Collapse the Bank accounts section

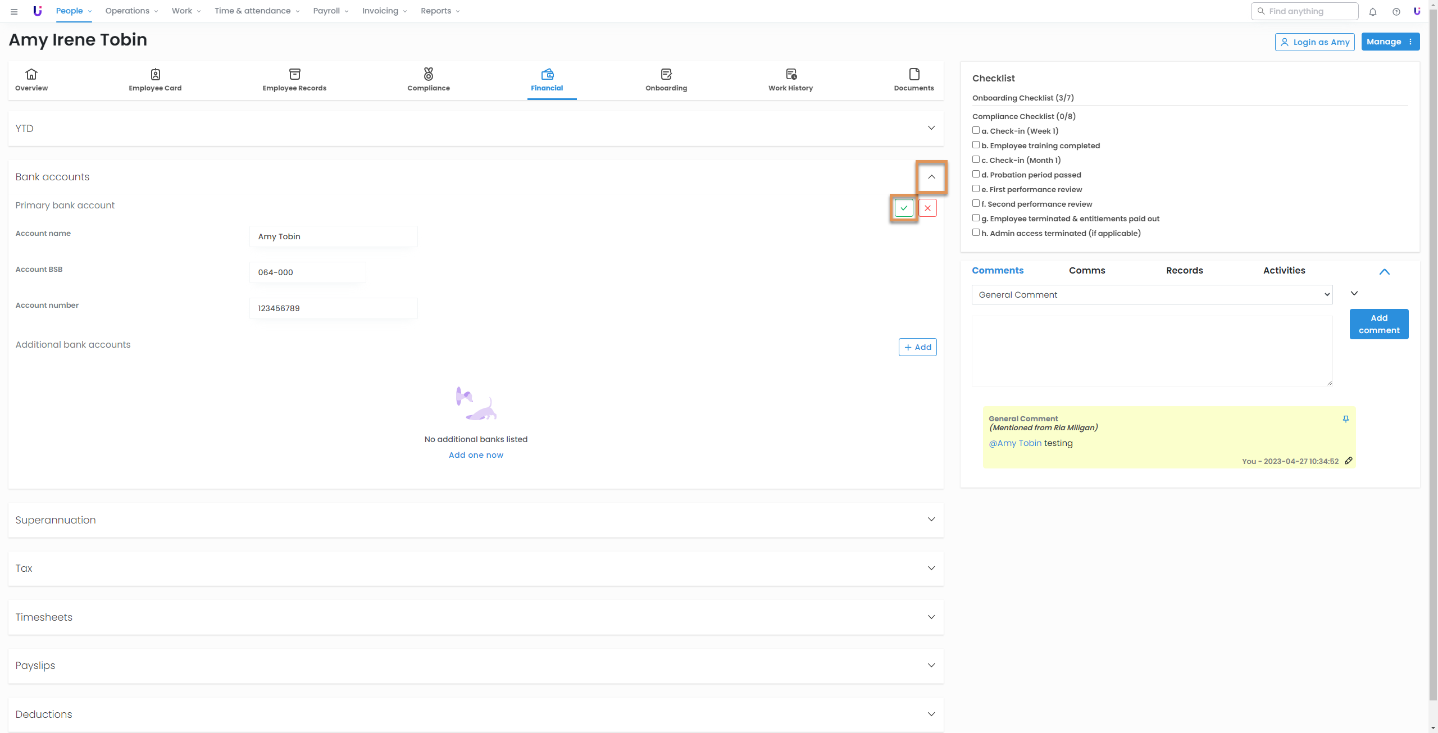931,177
